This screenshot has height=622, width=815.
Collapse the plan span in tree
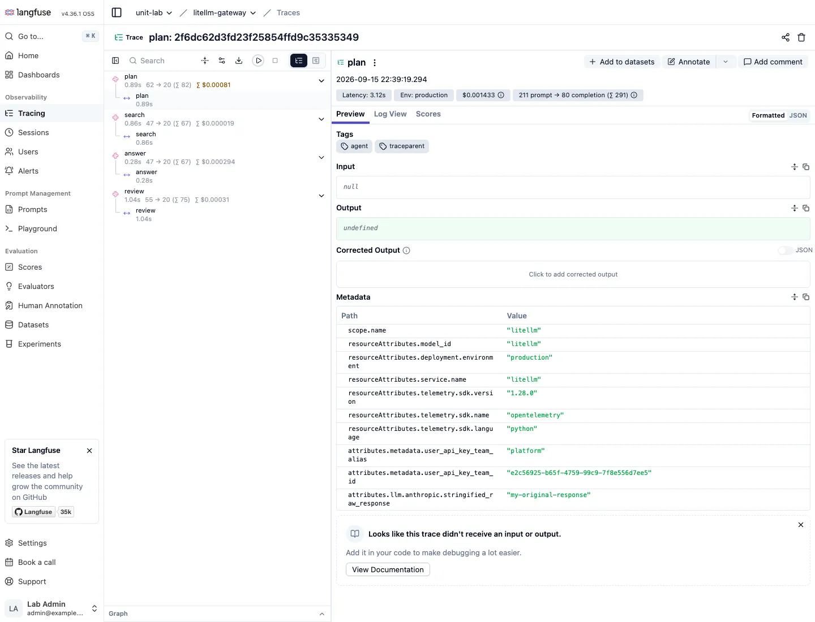pyautogui.click(x=321, y=81)
